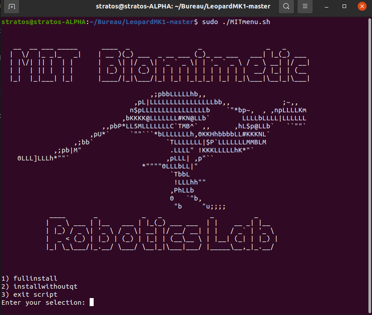The image size is (372, 315).
Task: Click the ',;pbbLLLLLhb,,' ASCII art line
Action: coord(178,94)
